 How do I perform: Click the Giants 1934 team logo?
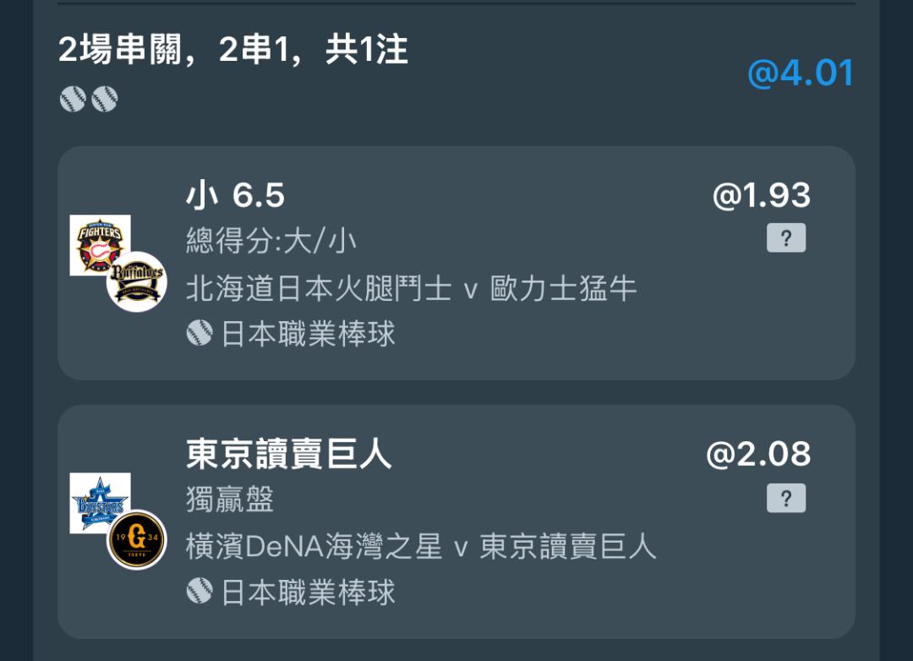(137, 540)
